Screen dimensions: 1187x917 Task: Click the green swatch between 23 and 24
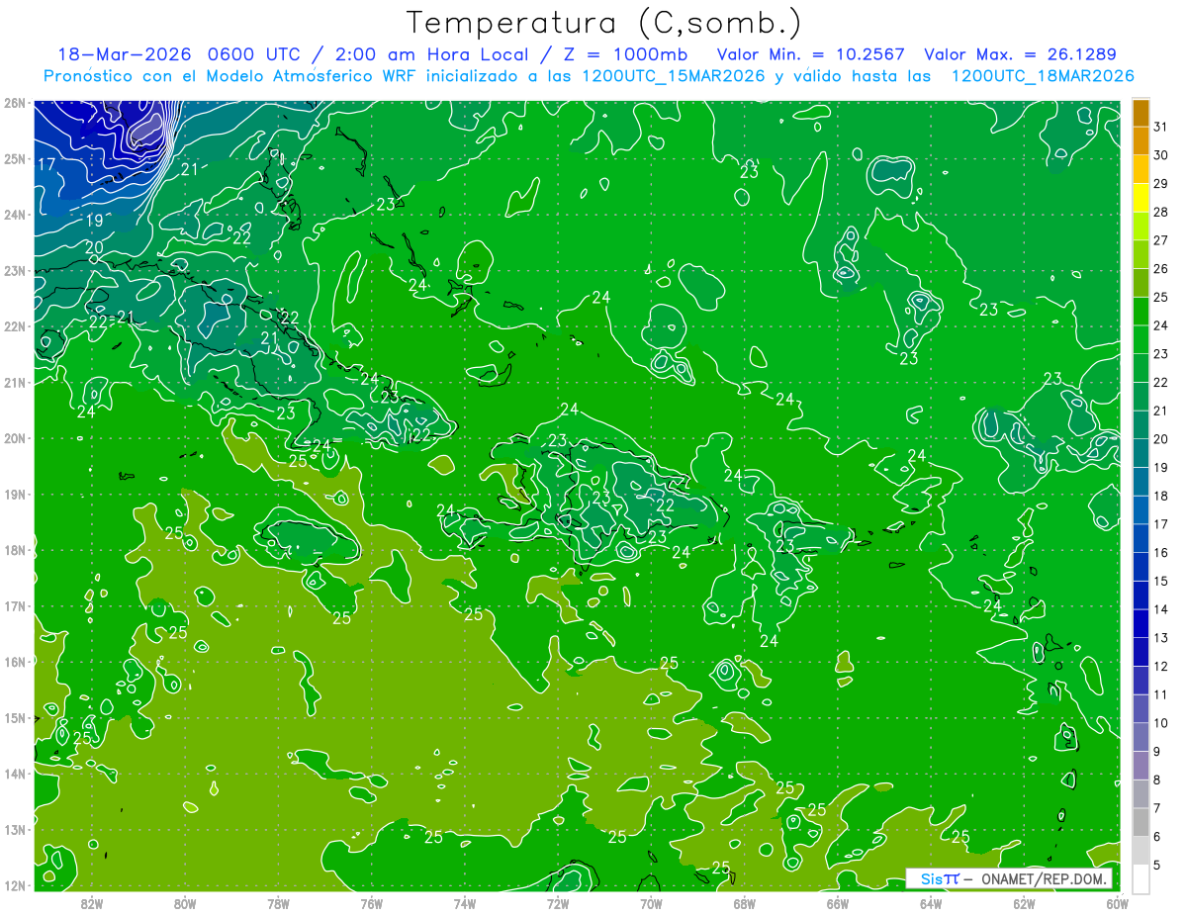pyautogui.click(x=1141, y=340)
